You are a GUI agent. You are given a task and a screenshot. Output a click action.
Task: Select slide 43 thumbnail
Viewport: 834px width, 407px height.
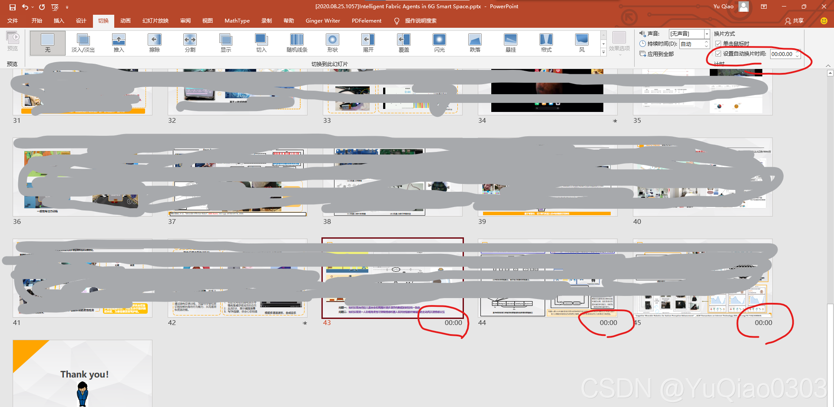pos(393,278)
